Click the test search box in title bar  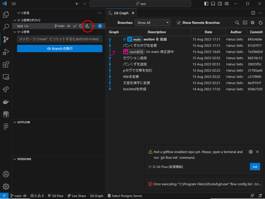coord(140,4)
